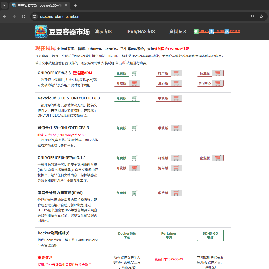
Task: Click the Alipay icon before 一杯可乐
Action: [212, 31]
